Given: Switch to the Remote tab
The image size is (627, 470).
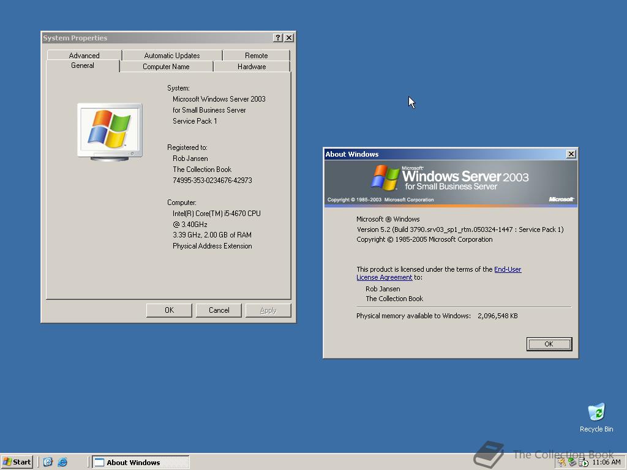Looking at the screenshot, I should click(256, 55).
